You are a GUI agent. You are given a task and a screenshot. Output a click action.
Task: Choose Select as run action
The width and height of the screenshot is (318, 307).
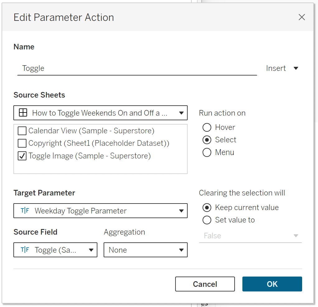[x=207, y=140]
